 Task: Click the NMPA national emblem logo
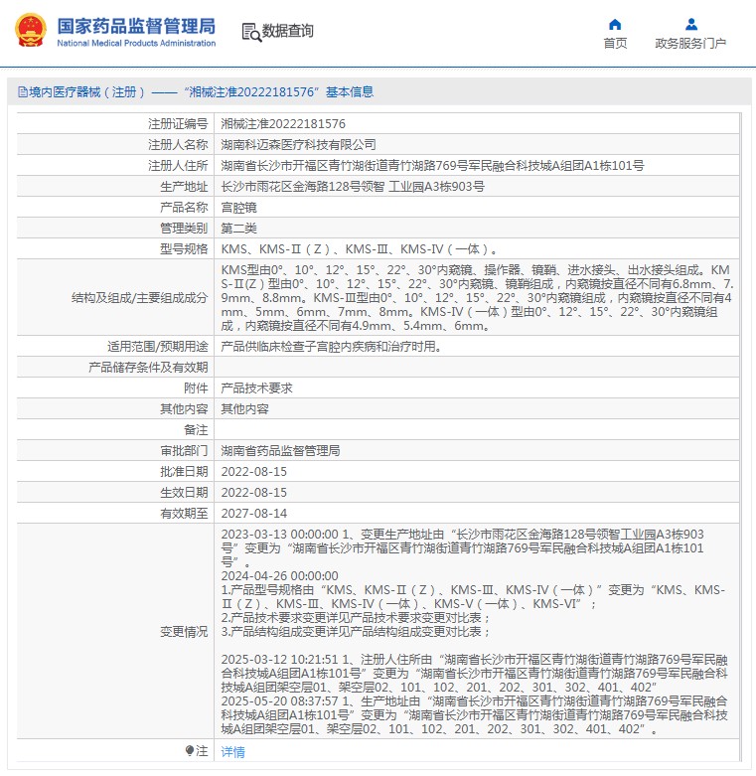point(31,30)
